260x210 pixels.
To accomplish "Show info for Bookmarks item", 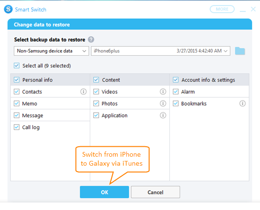I will pyautogui.click(x=243, y=103).
